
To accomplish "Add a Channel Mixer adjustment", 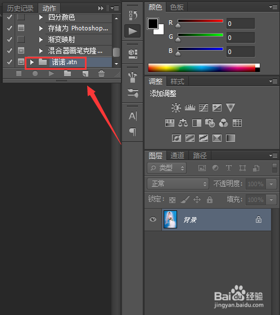I will pos(224,123).
